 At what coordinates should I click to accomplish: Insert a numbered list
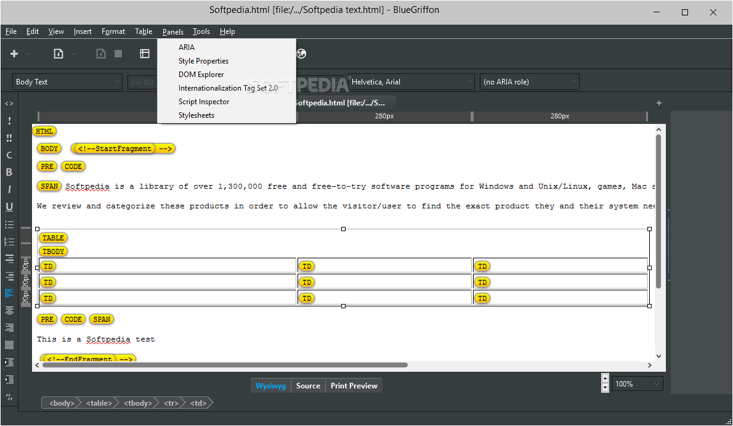(9, 242)
